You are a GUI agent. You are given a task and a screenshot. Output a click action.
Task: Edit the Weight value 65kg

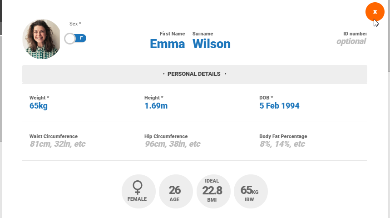tap(39, 106)
